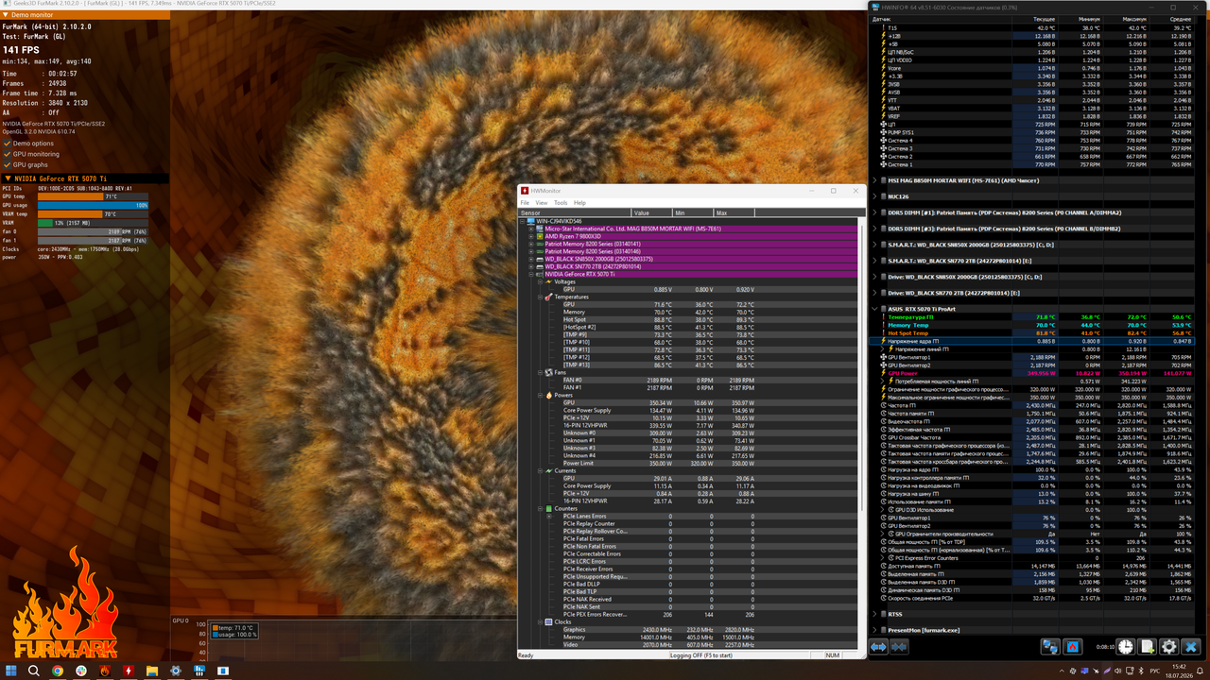This screenshot has height=680, width=1210.
Task: Open Google Chrome from taskbar
Action: (58, 671)
